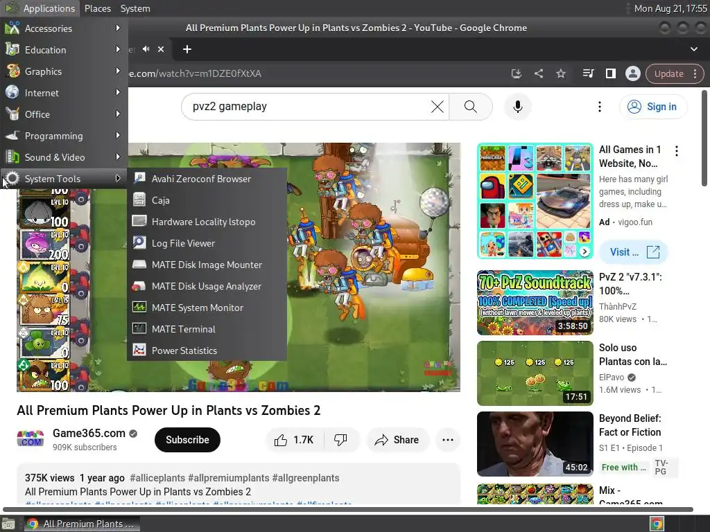
Task: Open YouTube settings three-dot menu
Action: [x=600, y=107]
